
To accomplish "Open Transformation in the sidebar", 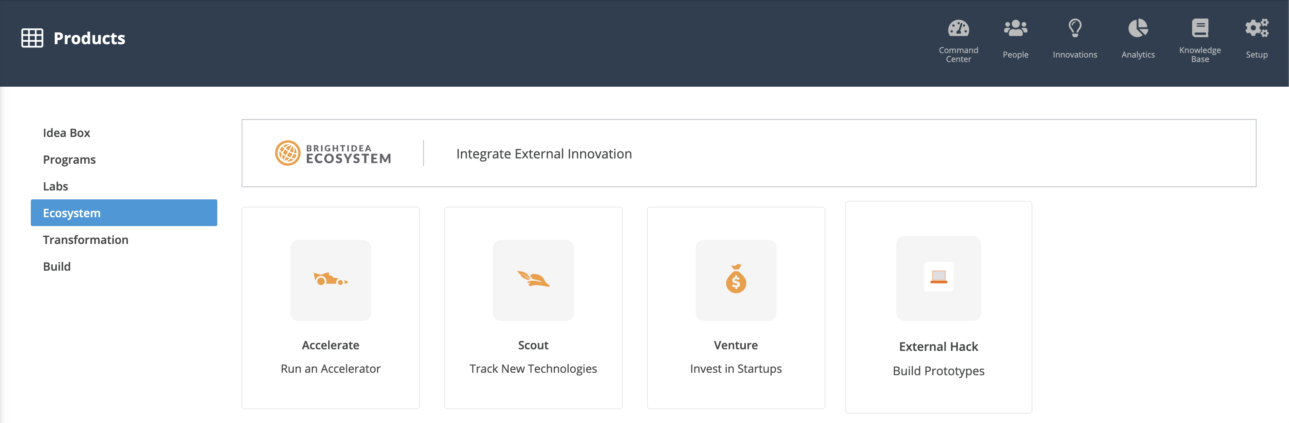I will (86, 239).
